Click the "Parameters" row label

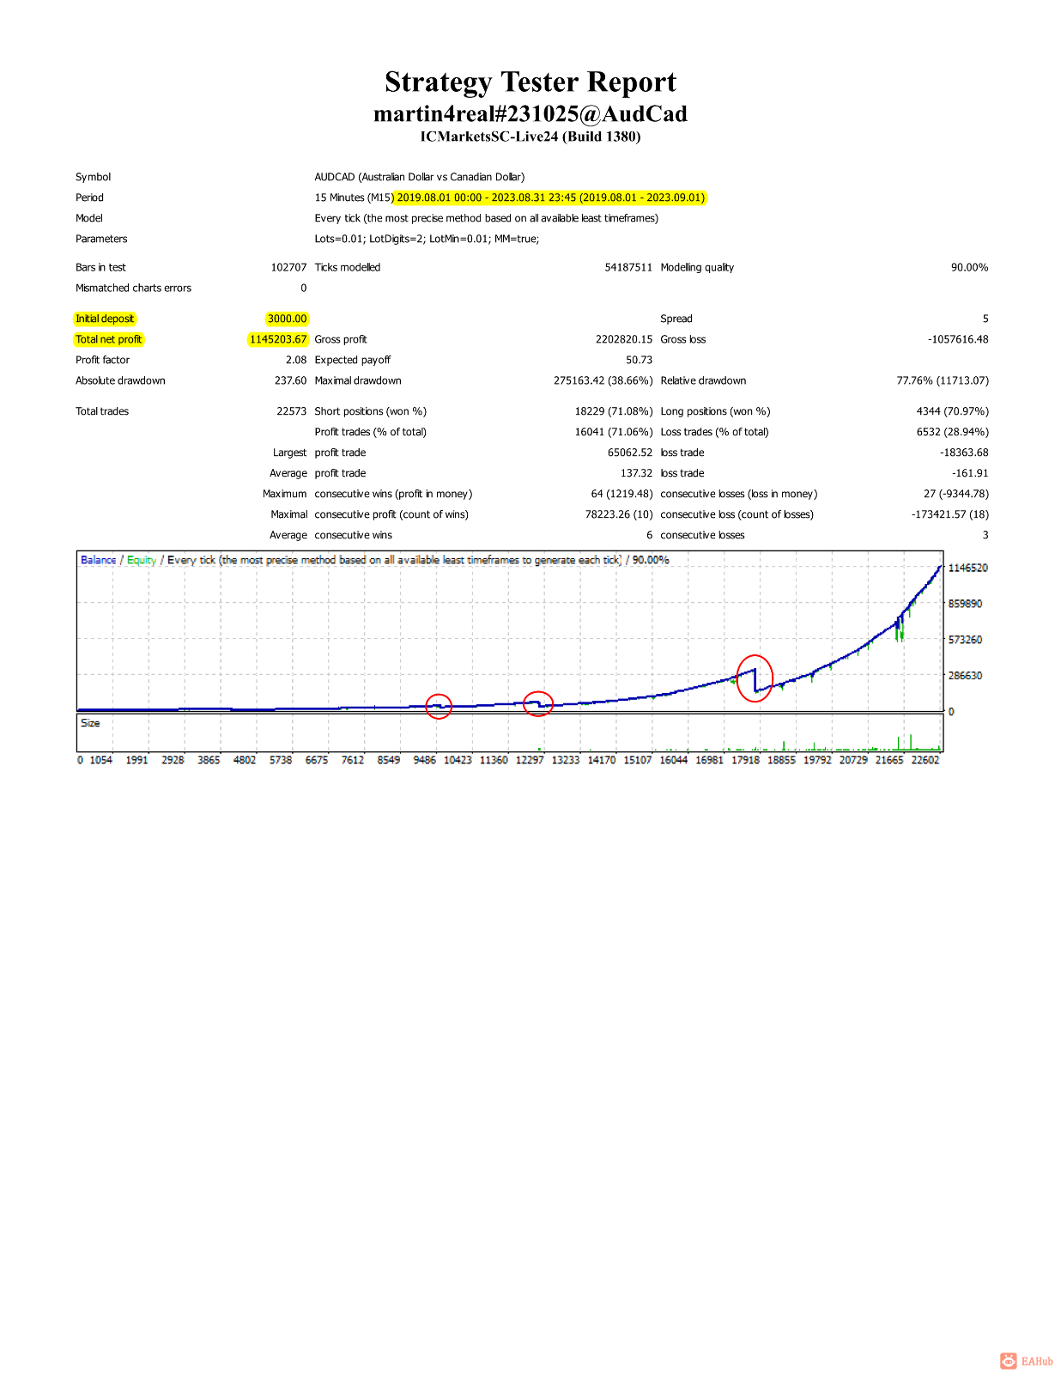coord(101,239)
